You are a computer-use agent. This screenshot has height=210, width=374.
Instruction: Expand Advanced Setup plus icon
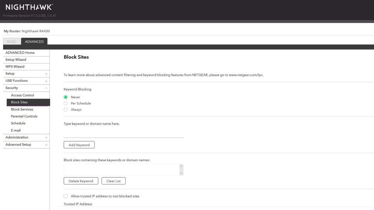click(x=46, y=145)
